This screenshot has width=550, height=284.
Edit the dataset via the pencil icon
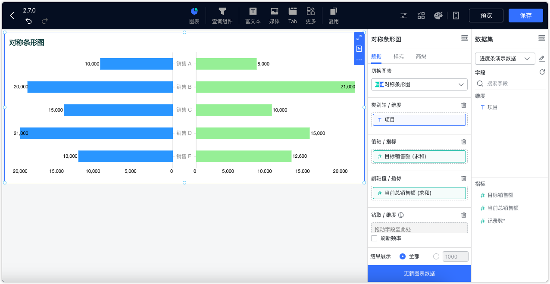click(542, 58)
